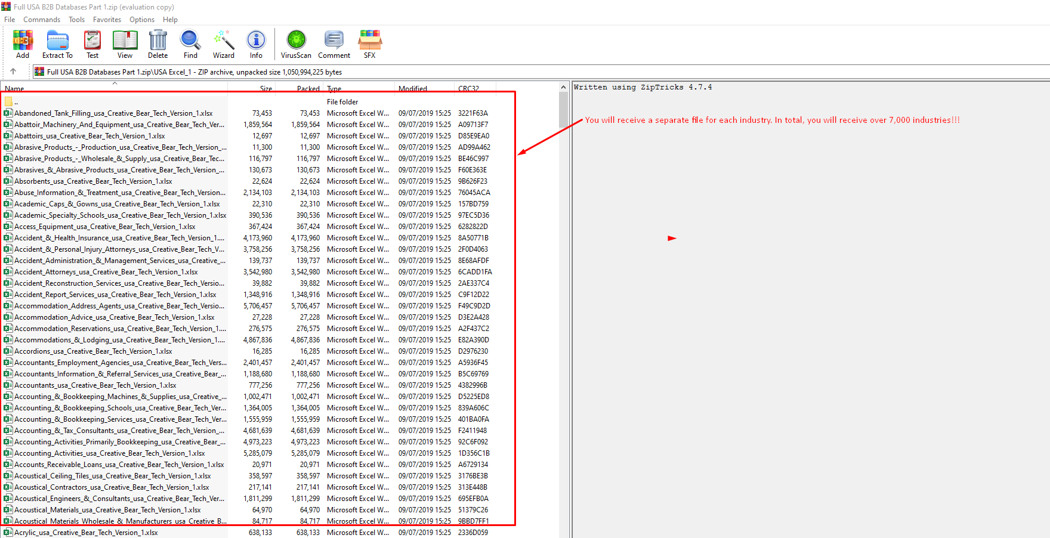Click WinRAR title bar app icon
This screenshot has height=538, width=1050.
(x=6, y=7)
